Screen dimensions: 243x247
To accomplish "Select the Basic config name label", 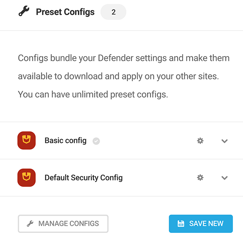I will click(x=65, y=141).
